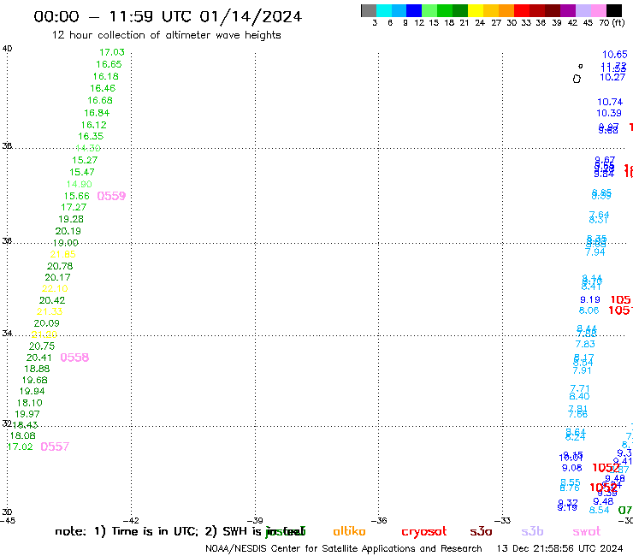Click the wave height value 20.41
Viewport: 633px width, 556px height.
(39, 358)
